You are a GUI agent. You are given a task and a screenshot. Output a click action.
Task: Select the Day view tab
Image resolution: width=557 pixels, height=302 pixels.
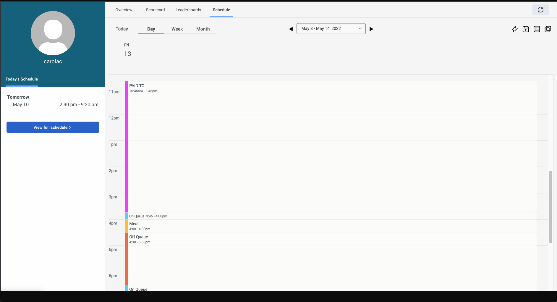click(151, 29)
